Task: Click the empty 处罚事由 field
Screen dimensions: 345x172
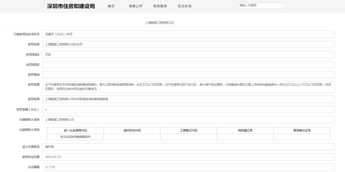Action: click(189, 75)
